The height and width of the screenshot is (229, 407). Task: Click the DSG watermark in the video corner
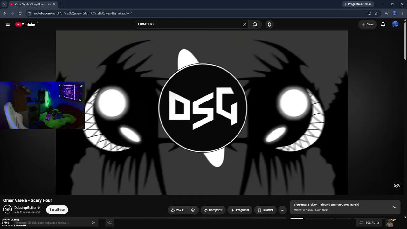pyautogui.click(x=397, y=185)
